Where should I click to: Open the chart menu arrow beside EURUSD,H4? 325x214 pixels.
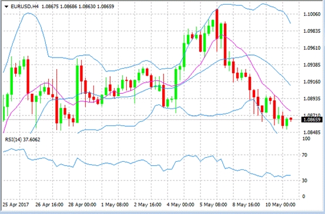click(x=6, y=6)
